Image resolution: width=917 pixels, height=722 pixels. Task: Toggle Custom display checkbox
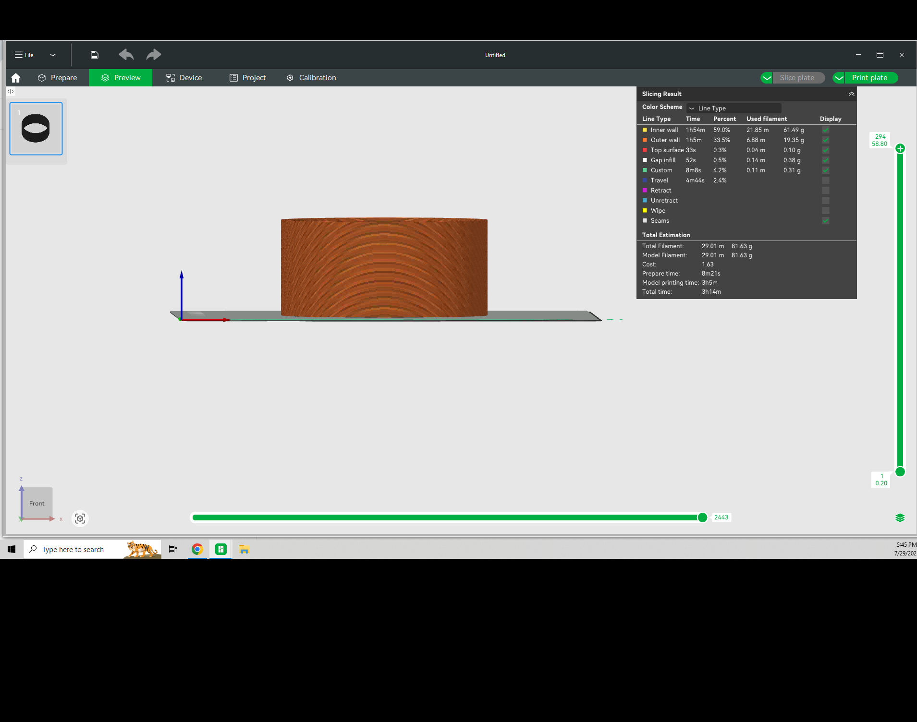826,170
